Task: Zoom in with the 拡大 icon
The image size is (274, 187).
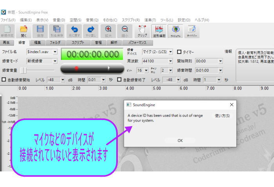Action: [x=108, y=31]
